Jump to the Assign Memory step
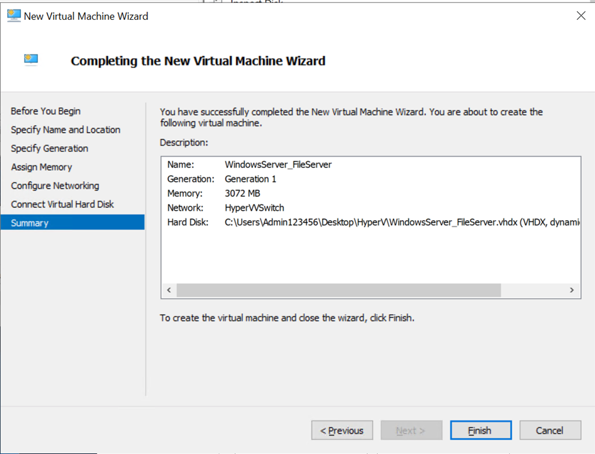 coord(41,167)
